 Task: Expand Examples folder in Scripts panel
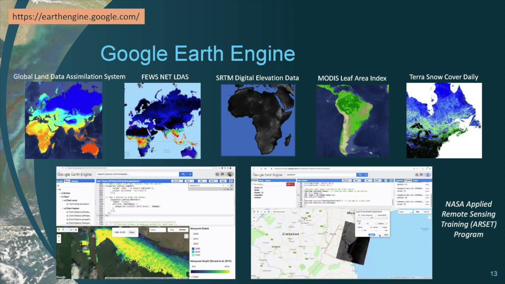(253, 195)
